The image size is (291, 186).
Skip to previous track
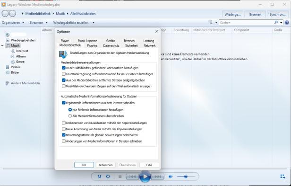click(132, 177)
